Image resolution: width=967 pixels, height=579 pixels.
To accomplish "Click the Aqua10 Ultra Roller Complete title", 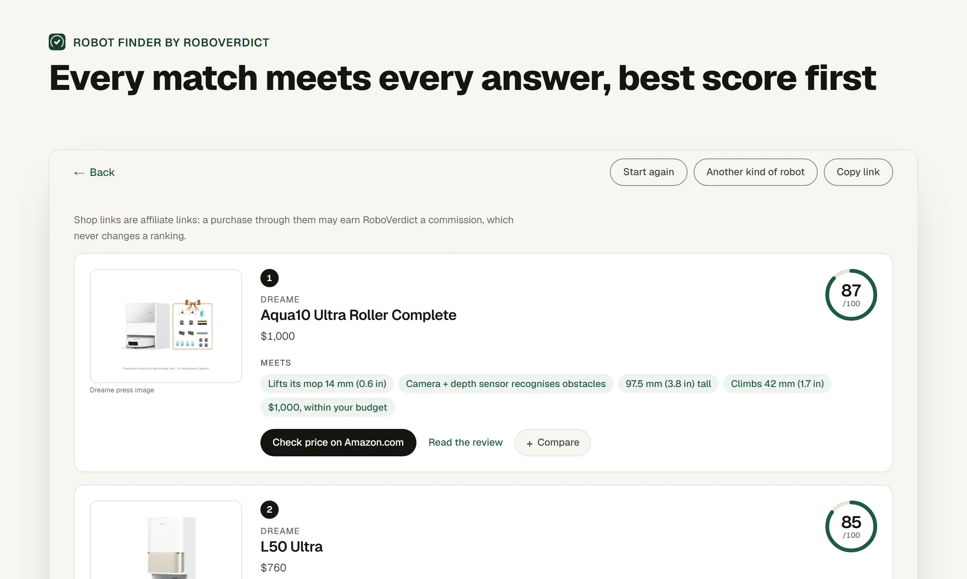I will 358,315.
